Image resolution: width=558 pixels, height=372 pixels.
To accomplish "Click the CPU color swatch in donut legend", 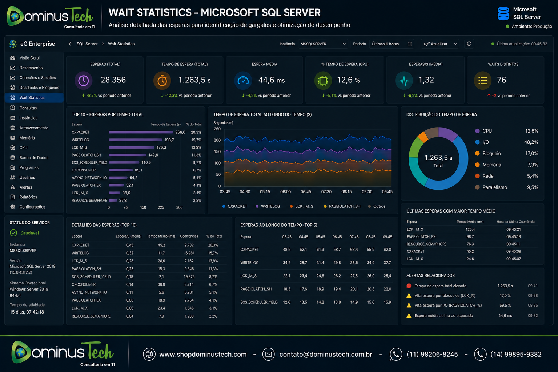I will [477, 131].
